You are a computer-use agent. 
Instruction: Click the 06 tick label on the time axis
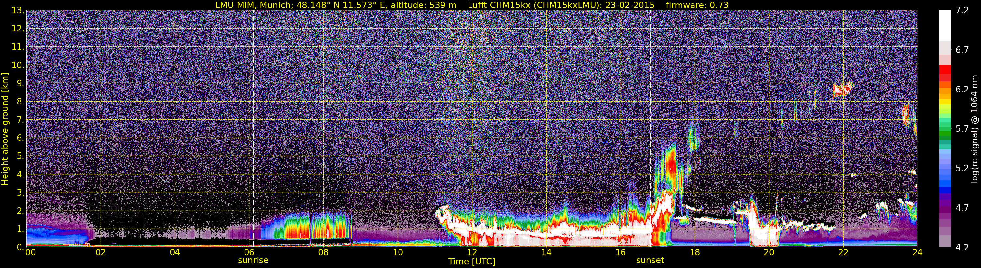(x=249, y=252)
